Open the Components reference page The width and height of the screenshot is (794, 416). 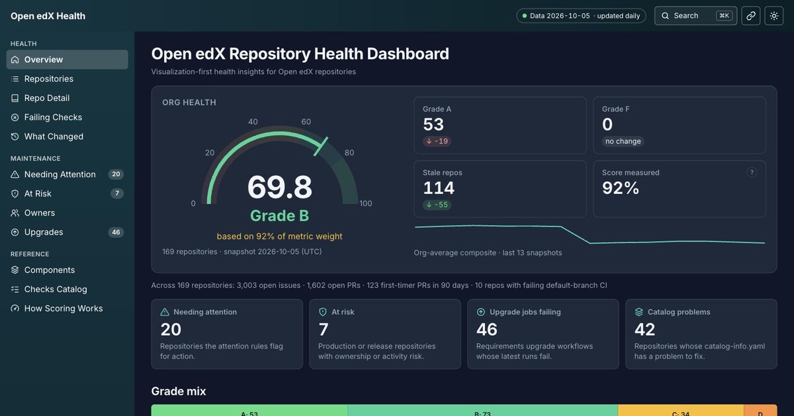(x=67, y=270)
